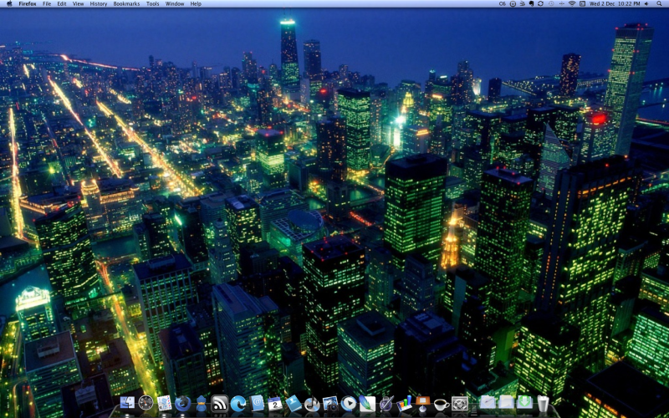Viewport: 669px width, 418px height.
Task: Open the File menu
Action: coord(47,3)
